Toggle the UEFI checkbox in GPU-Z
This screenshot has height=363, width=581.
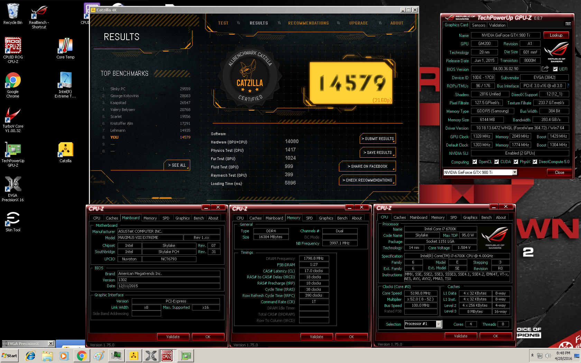(555, 69)
